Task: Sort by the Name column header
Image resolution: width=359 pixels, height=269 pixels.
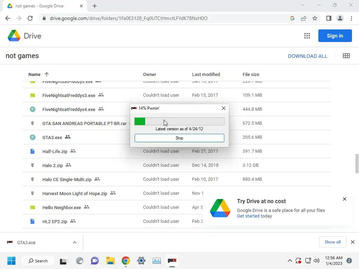Action: pos(34,74)
